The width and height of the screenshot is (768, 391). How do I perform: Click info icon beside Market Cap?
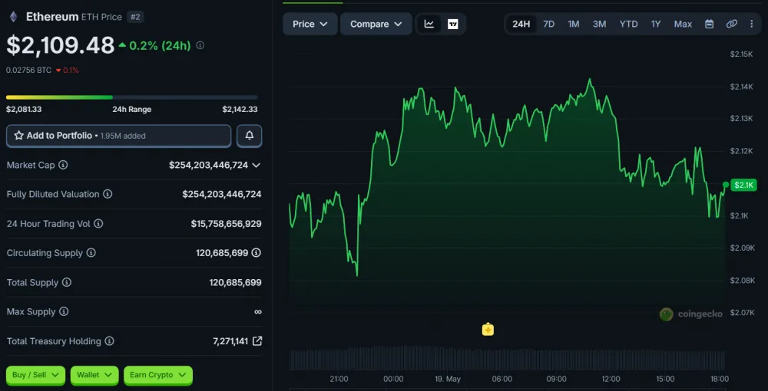click(x=63, y=165)
